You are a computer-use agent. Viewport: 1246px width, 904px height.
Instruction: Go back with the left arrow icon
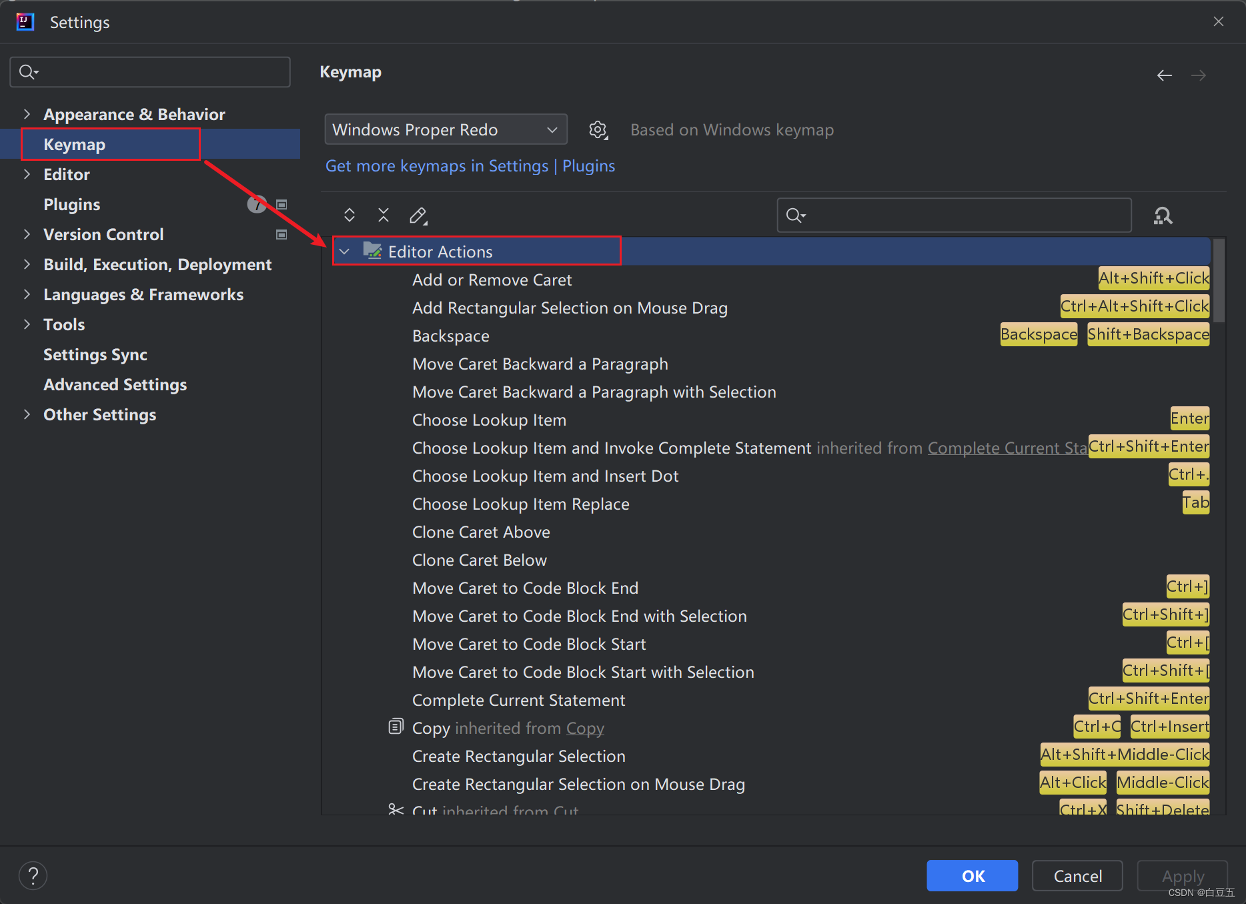coord(1165,75)
